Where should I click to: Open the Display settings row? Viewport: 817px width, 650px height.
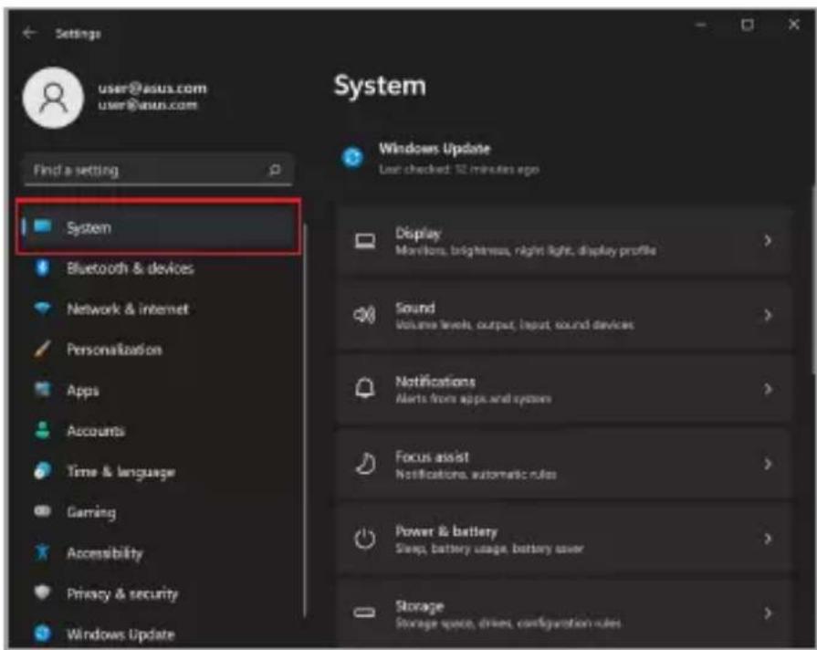(564, 240)
